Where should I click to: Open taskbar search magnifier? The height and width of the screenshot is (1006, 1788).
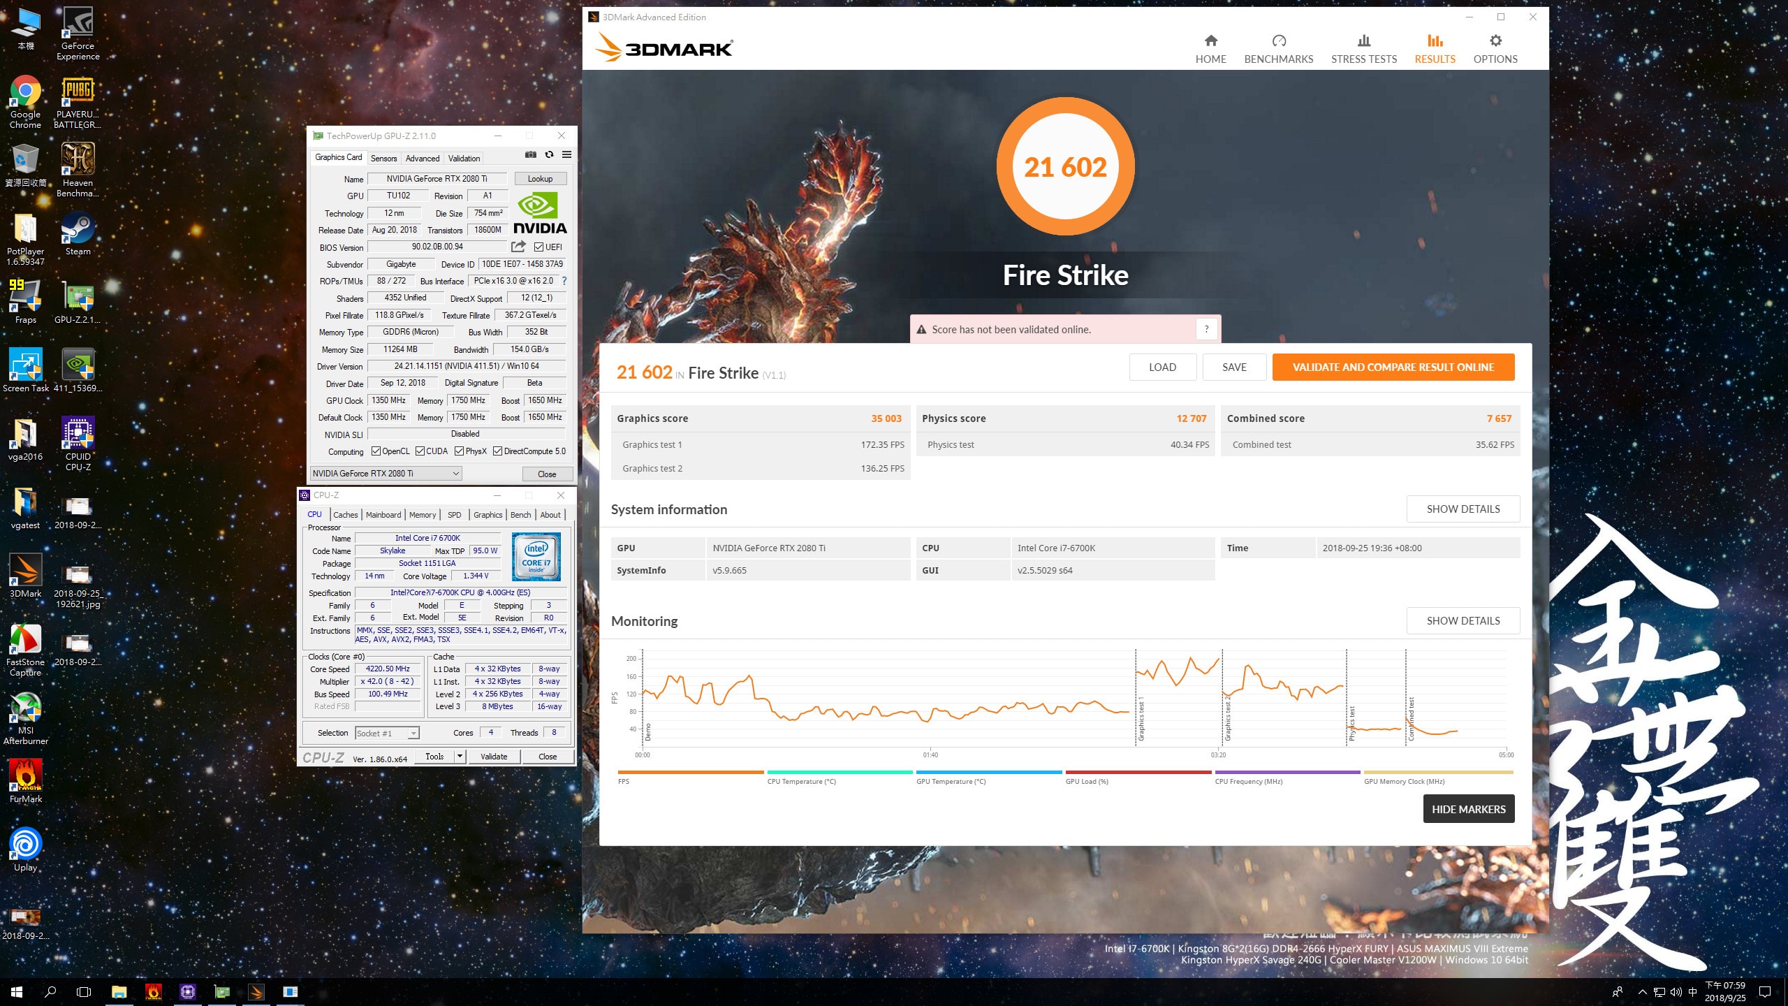coord(50,992)
